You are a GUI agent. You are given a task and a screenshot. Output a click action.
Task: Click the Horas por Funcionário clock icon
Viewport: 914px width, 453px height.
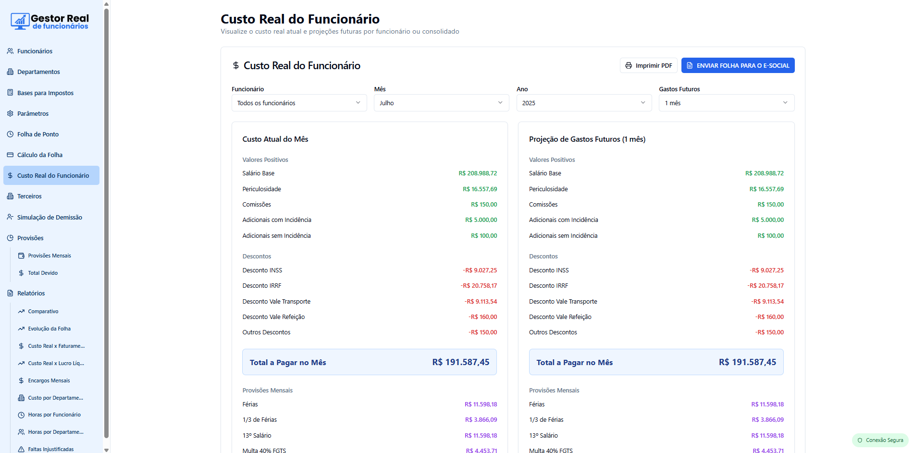tap(21, 415)
